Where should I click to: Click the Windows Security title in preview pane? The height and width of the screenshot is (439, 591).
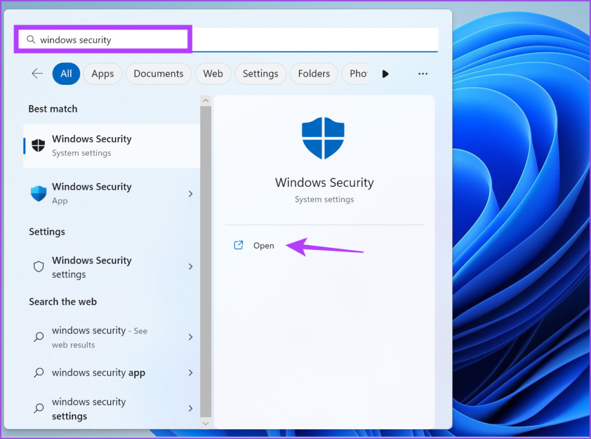pos(324,182)
